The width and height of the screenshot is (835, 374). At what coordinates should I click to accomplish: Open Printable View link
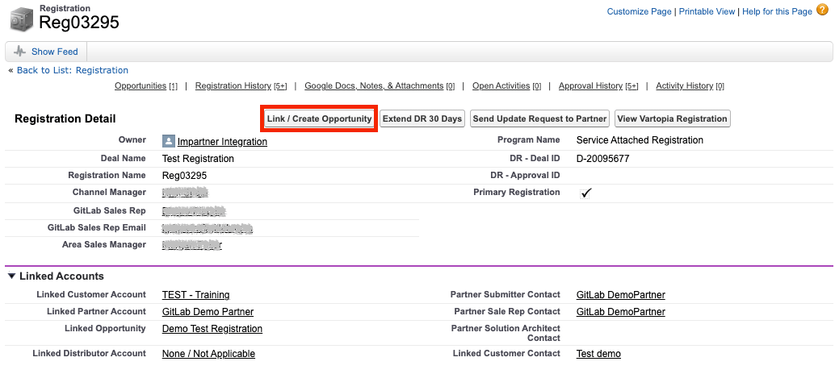[707, 11]
